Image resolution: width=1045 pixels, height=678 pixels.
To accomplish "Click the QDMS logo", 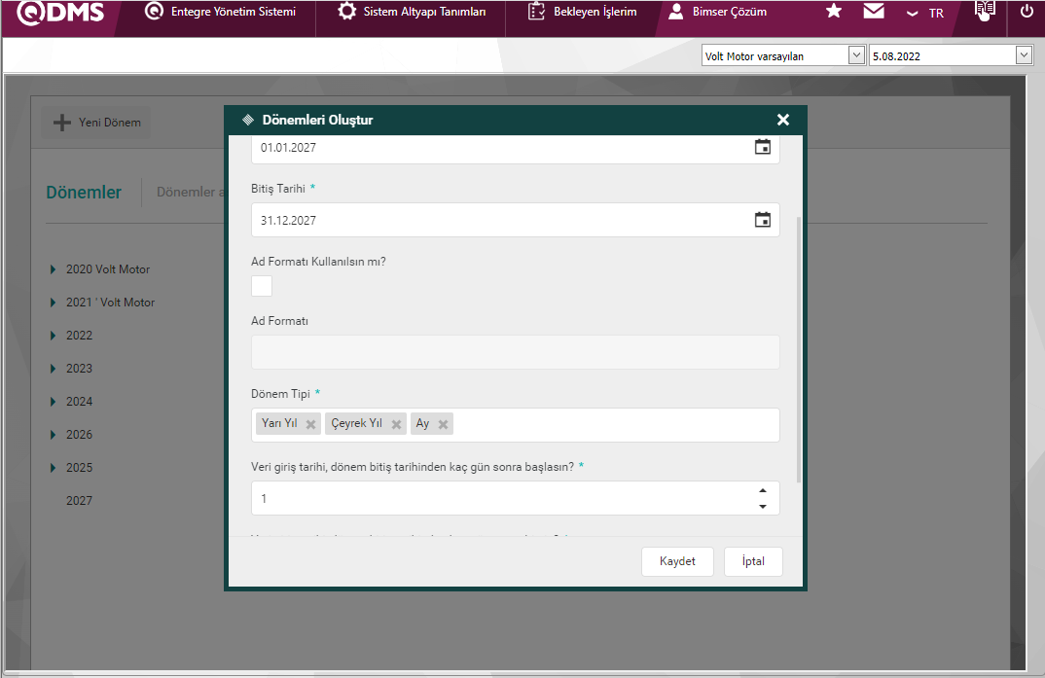I will 60,12.
